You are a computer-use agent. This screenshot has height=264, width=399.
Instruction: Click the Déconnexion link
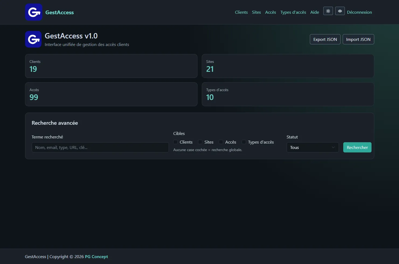(x=359, y=12)
